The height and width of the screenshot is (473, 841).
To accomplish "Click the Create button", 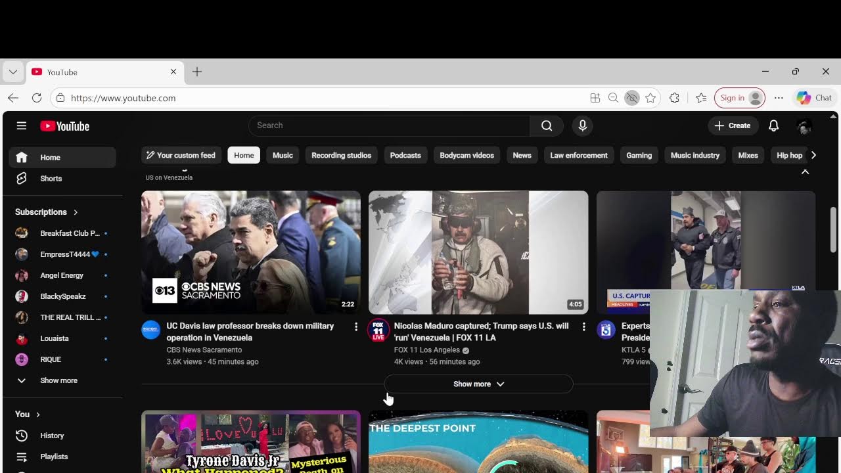I will [733, 125].
